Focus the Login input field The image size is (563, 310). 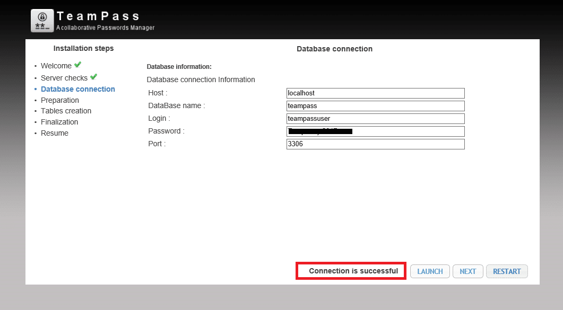coord(376,119)
